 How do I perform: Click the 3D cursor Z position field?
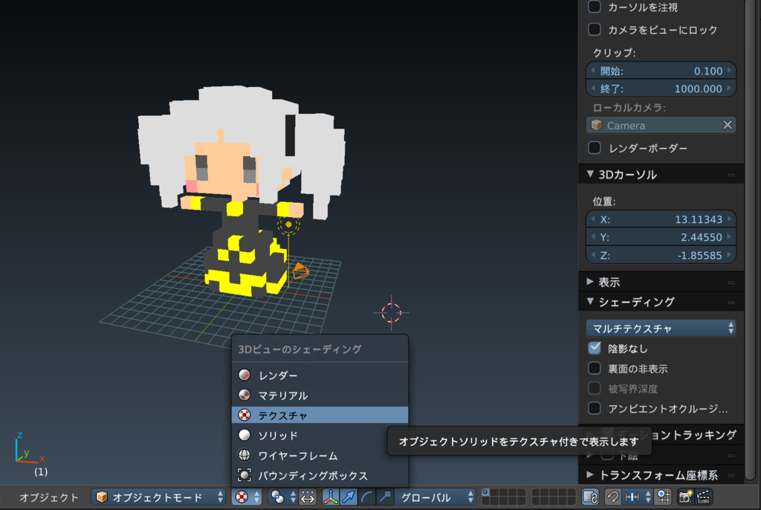[661, 255]
